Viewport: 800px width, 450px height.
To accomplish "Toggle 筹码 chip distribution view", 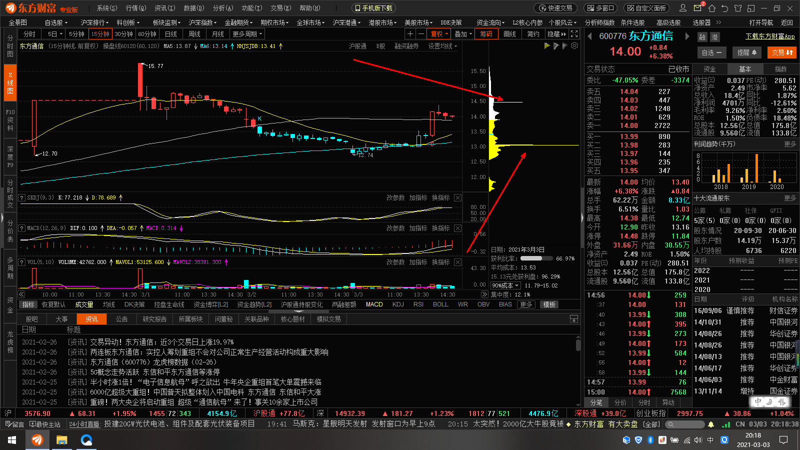I will coord(486,34).
